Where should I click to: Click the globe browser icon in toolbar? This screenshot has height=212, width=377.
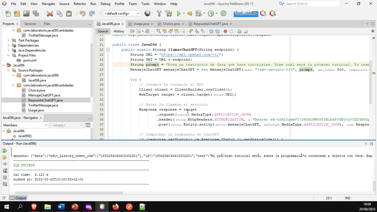click(x=147, y=14)
